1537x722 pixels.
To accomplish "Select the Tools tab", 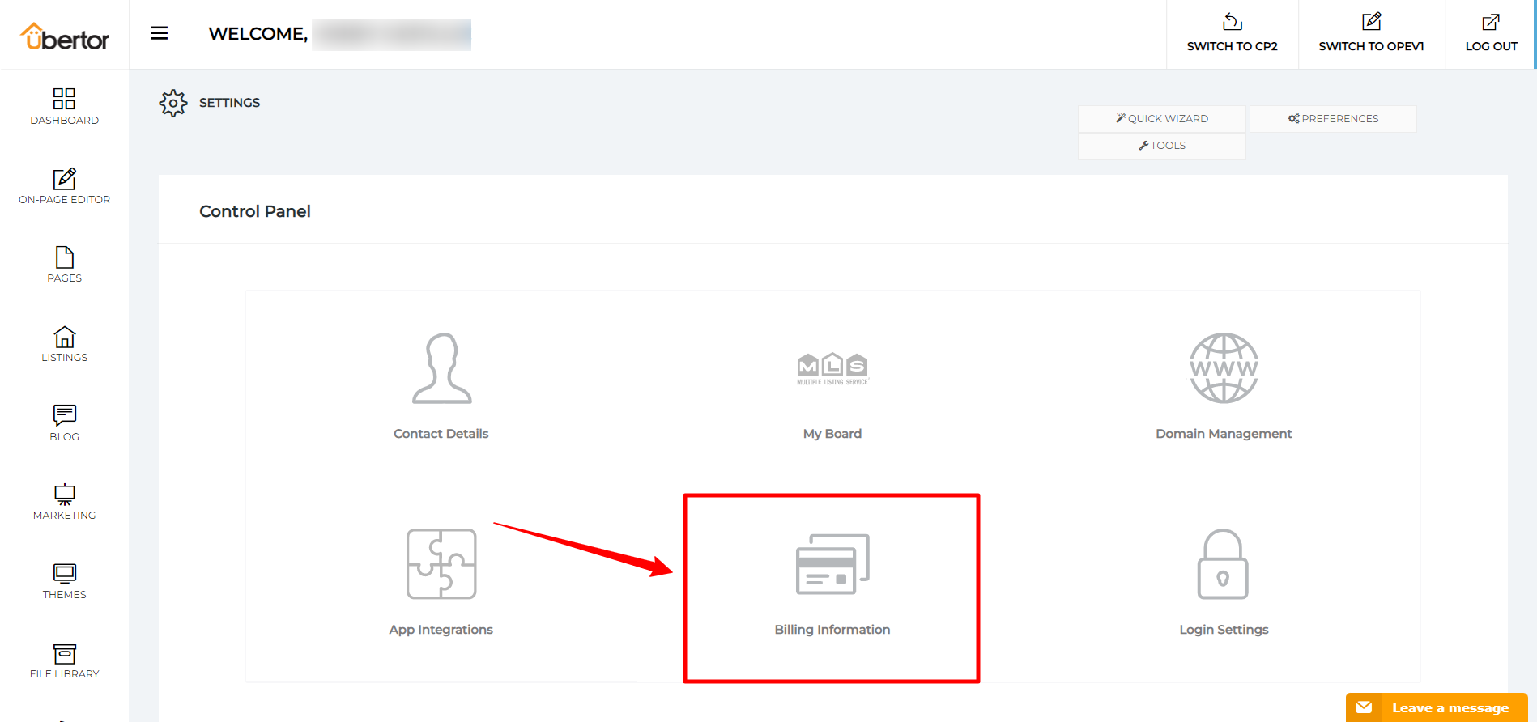I will 1161,146.
